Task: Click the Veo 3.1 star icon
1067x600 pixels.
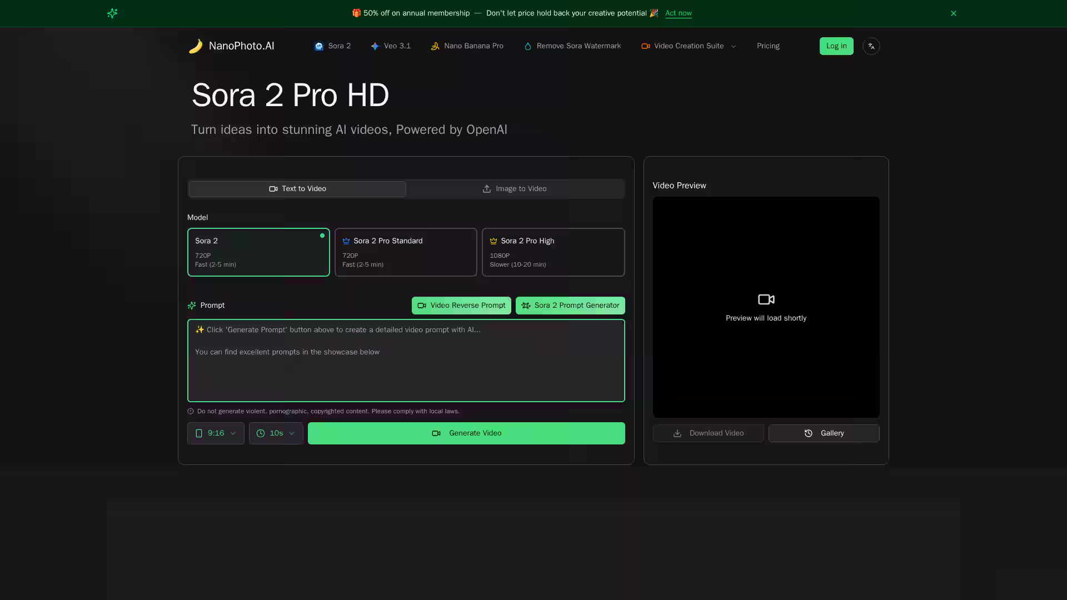Action: (375, 46)
